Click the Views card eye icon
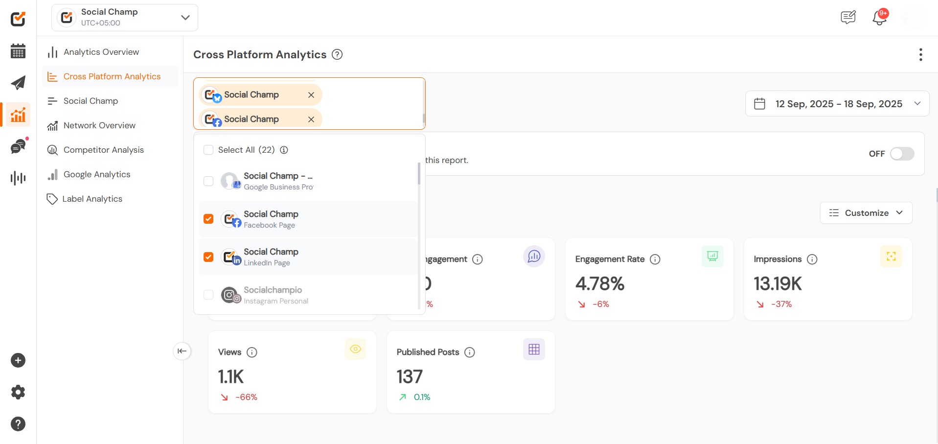The image size is (938, 444). pos(356,350)
